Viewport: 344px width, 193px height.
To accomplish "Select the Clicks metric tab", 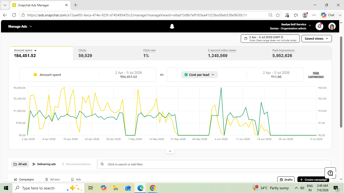I will (105, 53).
